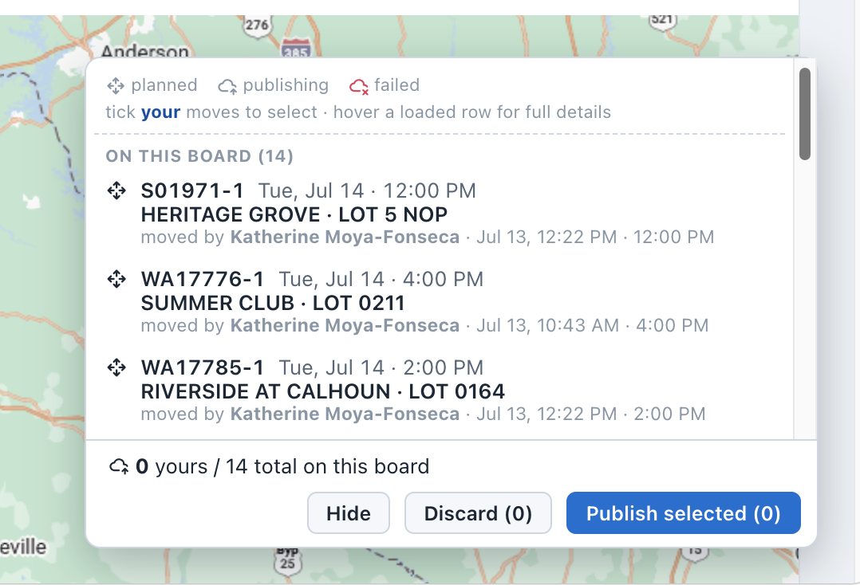Screen dimensions: 860x585
Task: Click the ON THIS BOARD (14) heading
Action: (x=199, y=156)
